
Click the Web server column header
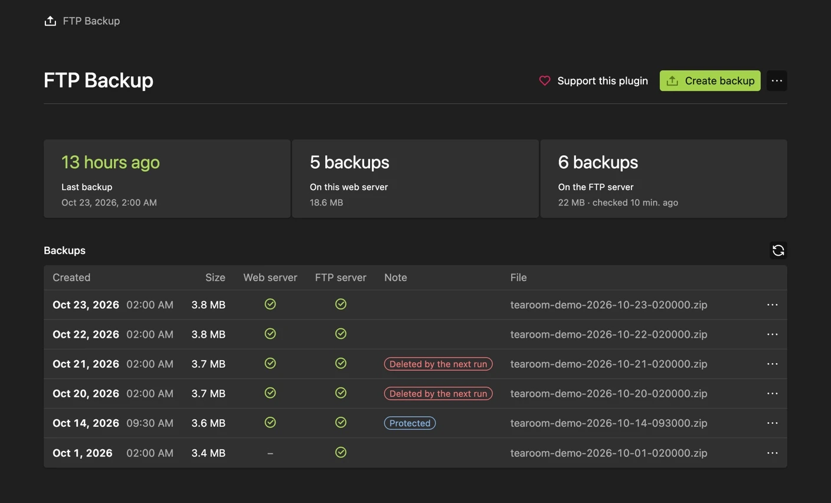point(270,277)
